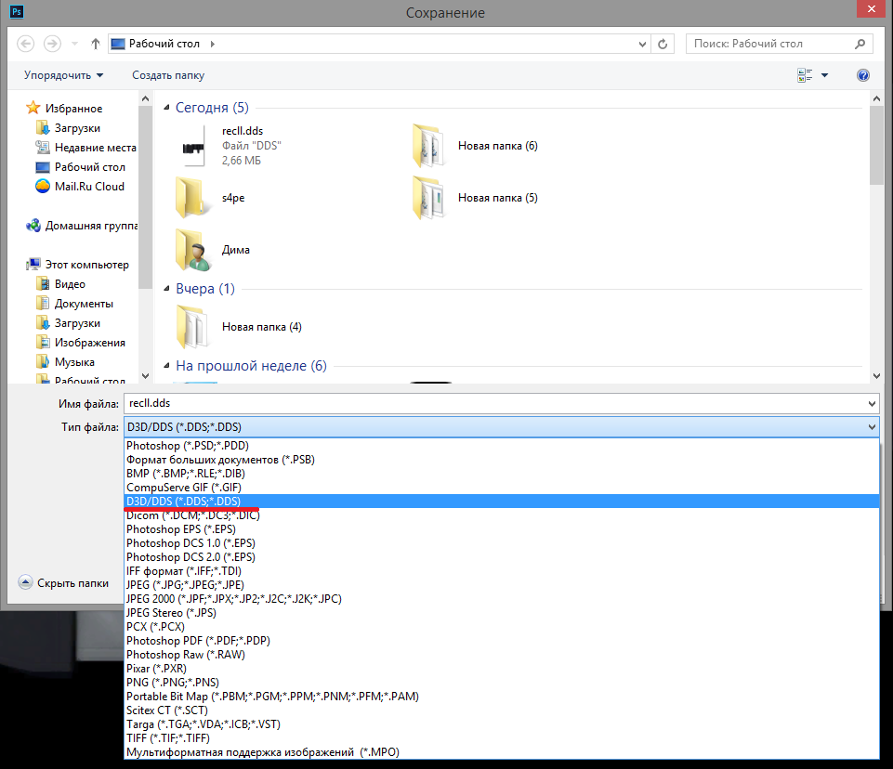Click Создать папку button
The image size is (893, 769).
(168, 75)
